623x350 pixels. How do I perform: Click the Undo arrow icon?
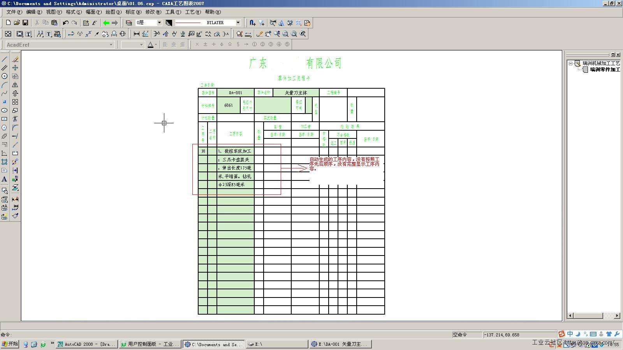pyautogui.click(x=65, y=23)
